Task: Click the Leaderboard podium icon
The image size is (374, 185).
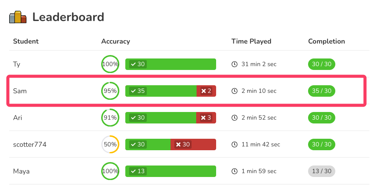Action: point(18,17)
